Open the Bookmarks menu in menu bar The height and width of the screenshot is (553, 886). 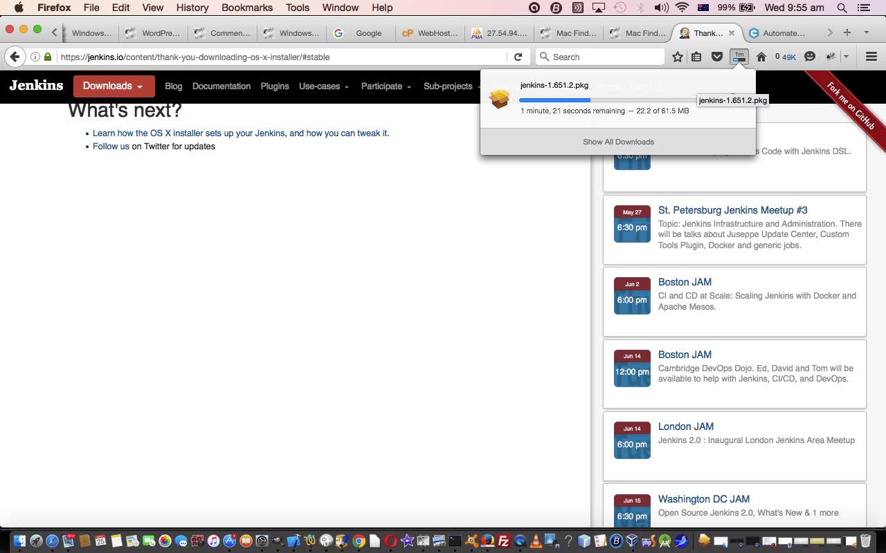[248, 8]
